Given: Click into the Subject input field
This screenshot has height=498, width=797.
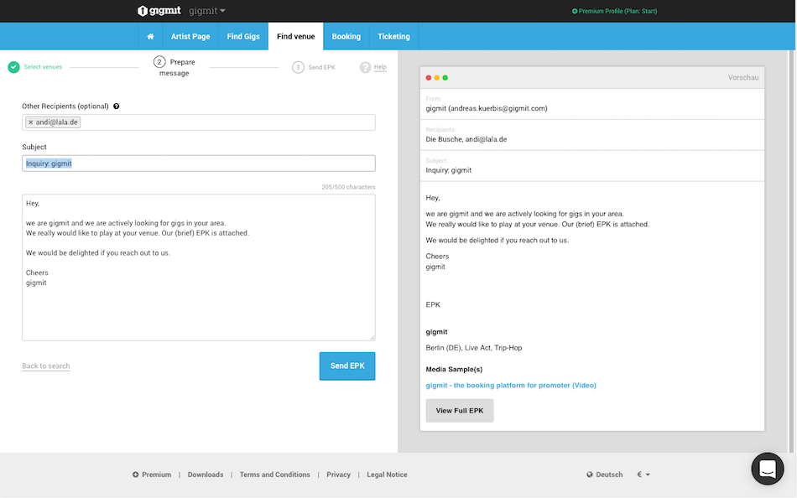Looking at the screenshot, I should [199, 163].
